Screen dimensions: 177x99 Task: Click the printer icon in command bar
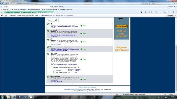pos(152,12)
